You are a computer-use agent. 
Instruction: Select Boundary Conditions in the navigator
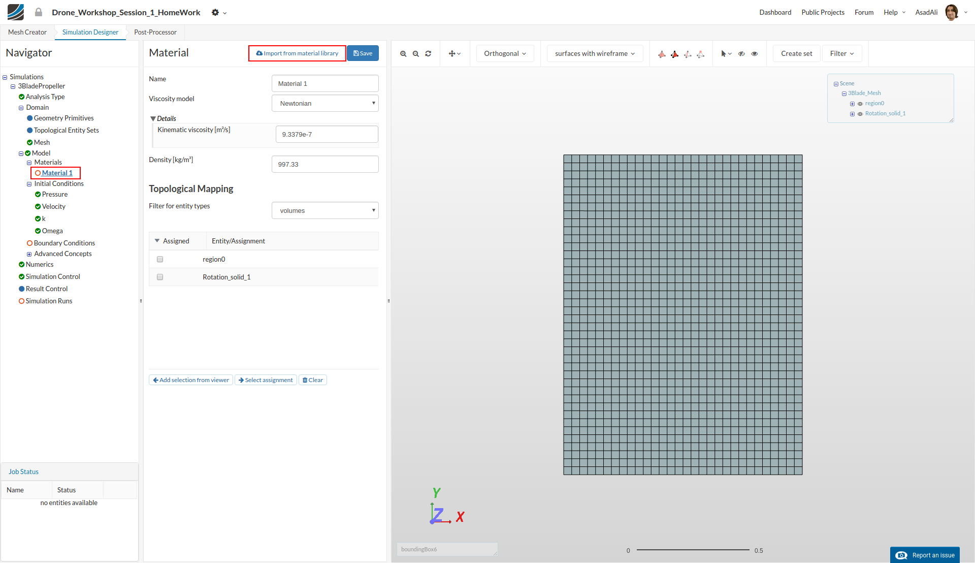coord(64,243)
